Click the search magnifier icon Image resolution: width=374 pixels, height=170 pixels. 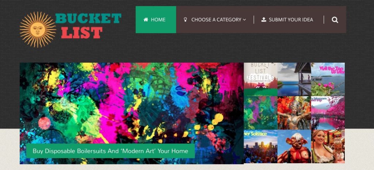335,20
